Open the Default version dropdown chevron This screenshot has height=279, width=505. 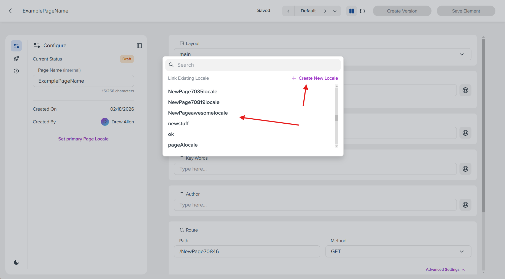click(335, 11)
